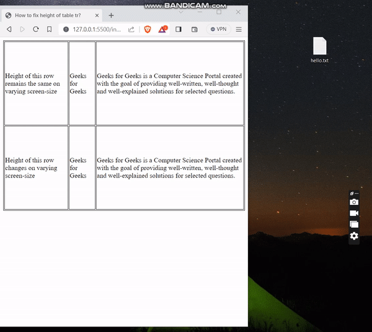
Task: Start recording with Bandicam video icon
Action: (x=354, y=213)
